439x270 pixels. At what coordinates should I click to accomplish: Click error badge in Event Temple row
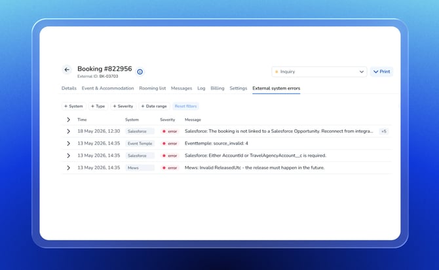coord(170,144)
